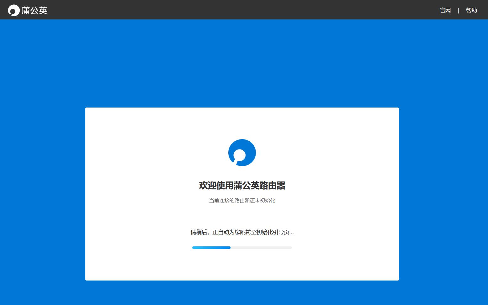Click the blue filled portion of progress bar
The image size is (488, 305).
pyautogui.click(x=211, y=248)
